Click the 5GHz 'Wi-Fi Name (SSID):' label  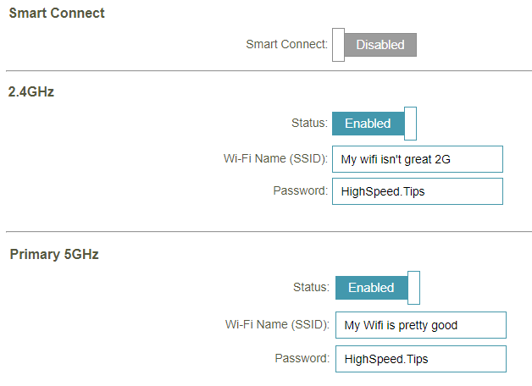[277, 325]
